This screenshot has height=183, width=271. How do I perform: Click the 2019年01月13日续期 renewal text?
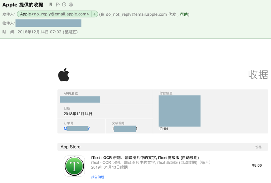109,167
